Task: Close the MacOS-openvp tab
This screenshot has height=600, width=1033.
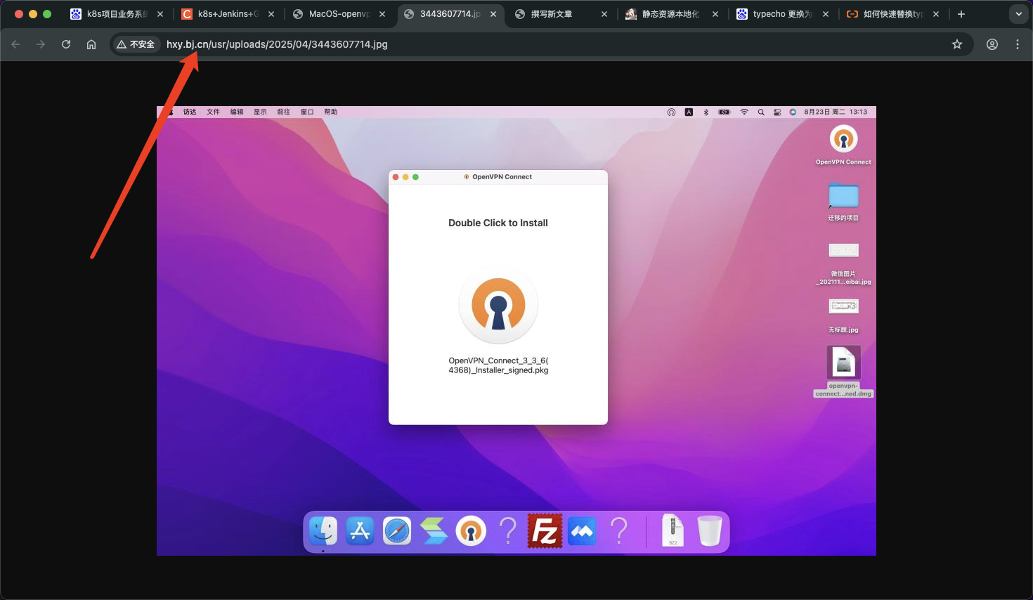Action: 382,14
